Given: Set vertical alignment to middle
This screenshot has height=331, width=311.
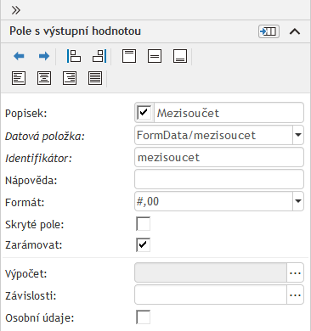Looking at the screenshot, I should point(155,56).
